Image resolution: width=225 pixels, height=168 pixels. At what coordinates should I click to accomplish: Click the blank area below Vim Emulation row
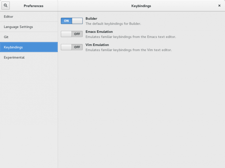pos(141,109)
